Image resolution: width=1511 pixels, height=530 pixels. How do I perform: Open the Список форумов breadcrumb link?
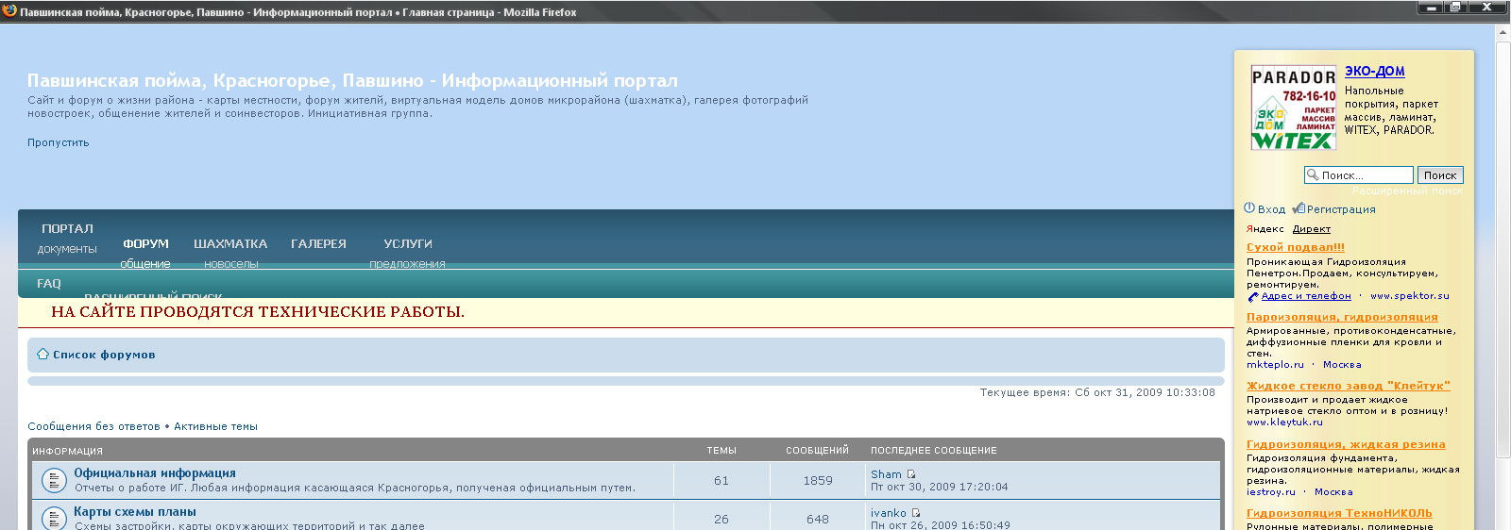pos(104,355)
